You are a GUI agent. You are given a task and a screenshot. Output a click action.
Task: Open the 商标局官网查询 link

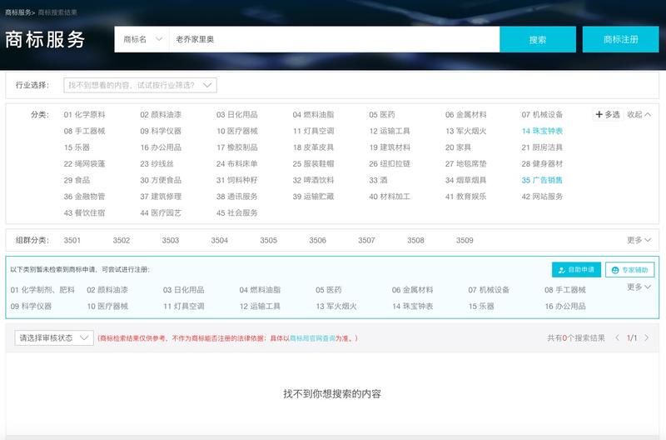pos(312,338)
